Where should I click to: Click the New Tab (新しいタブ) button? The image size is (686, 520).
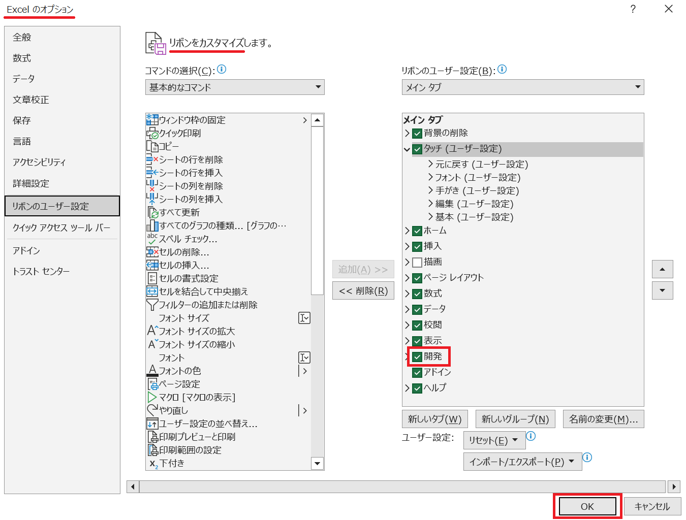pyautogui.click(x=434, y=419)
